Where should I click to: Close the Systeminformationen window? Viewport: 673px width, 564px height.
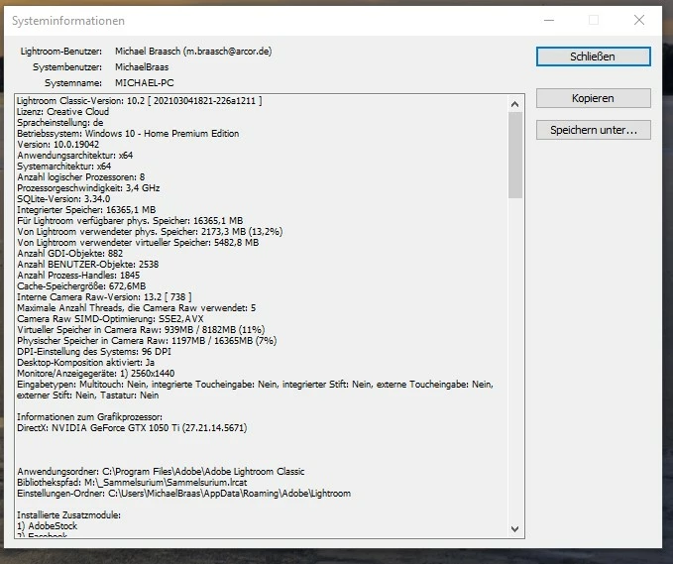pos(639,20)
